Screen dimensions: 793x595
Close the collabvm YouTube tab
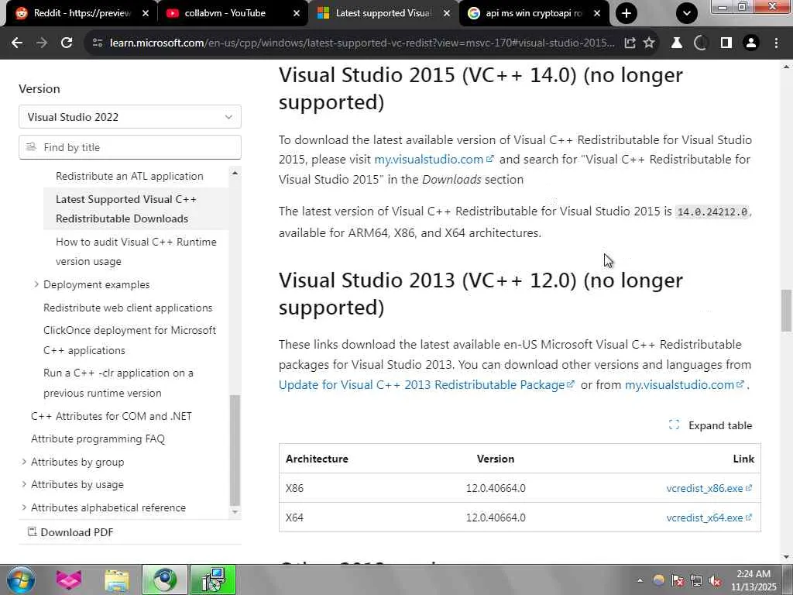297,14
